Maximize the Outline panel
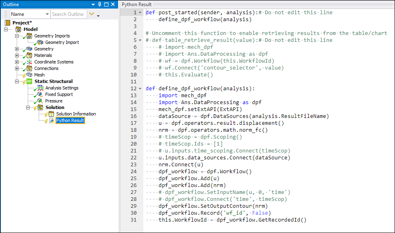 (106, 4)
